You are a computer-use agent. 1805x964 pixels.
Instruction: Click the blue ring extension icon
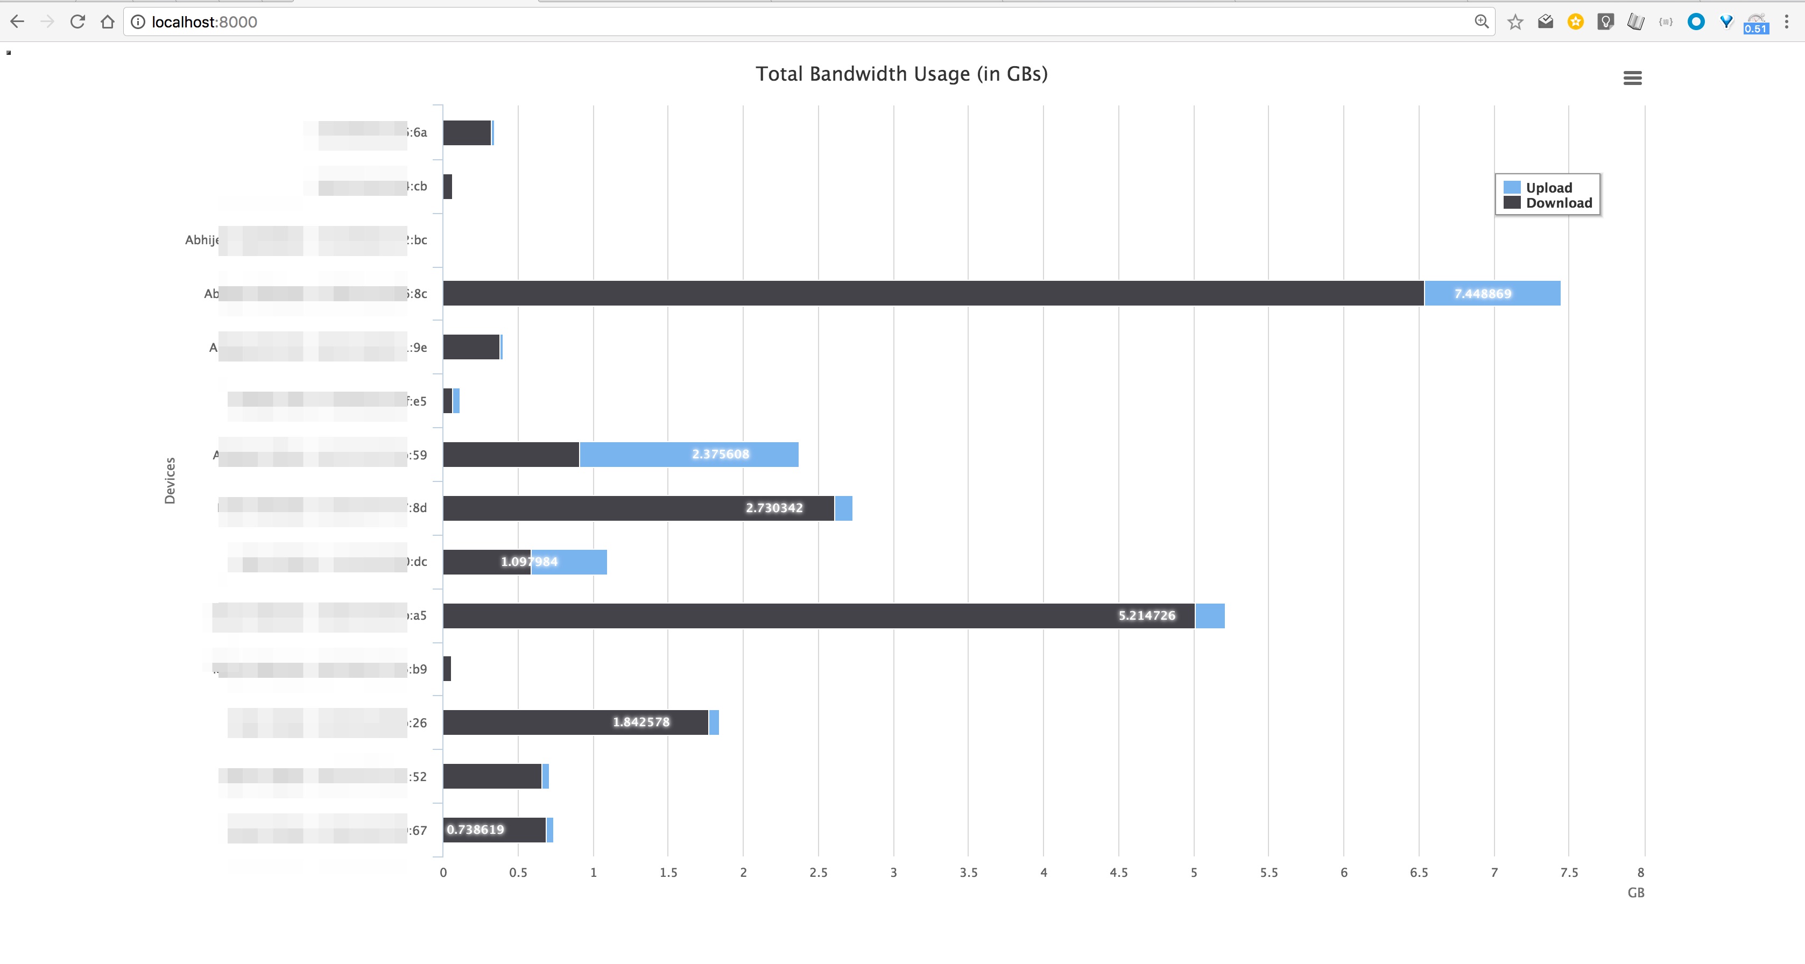[1696, 22]
